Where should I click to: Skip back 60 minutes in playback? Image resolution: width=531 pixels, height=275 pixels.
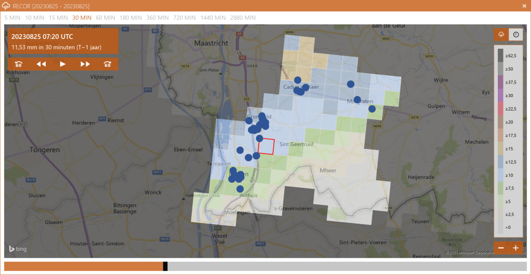19,64
